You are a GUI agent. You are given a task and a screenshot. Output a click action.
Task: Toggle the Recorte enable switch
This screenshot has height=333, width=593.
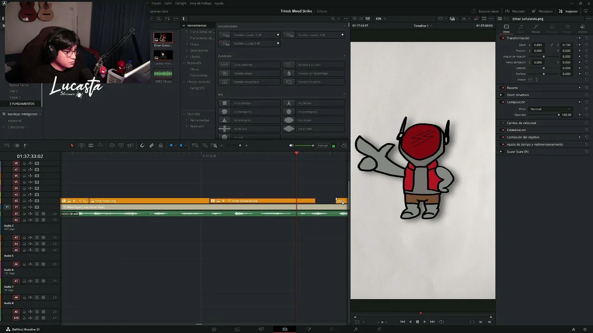(503, 88)
